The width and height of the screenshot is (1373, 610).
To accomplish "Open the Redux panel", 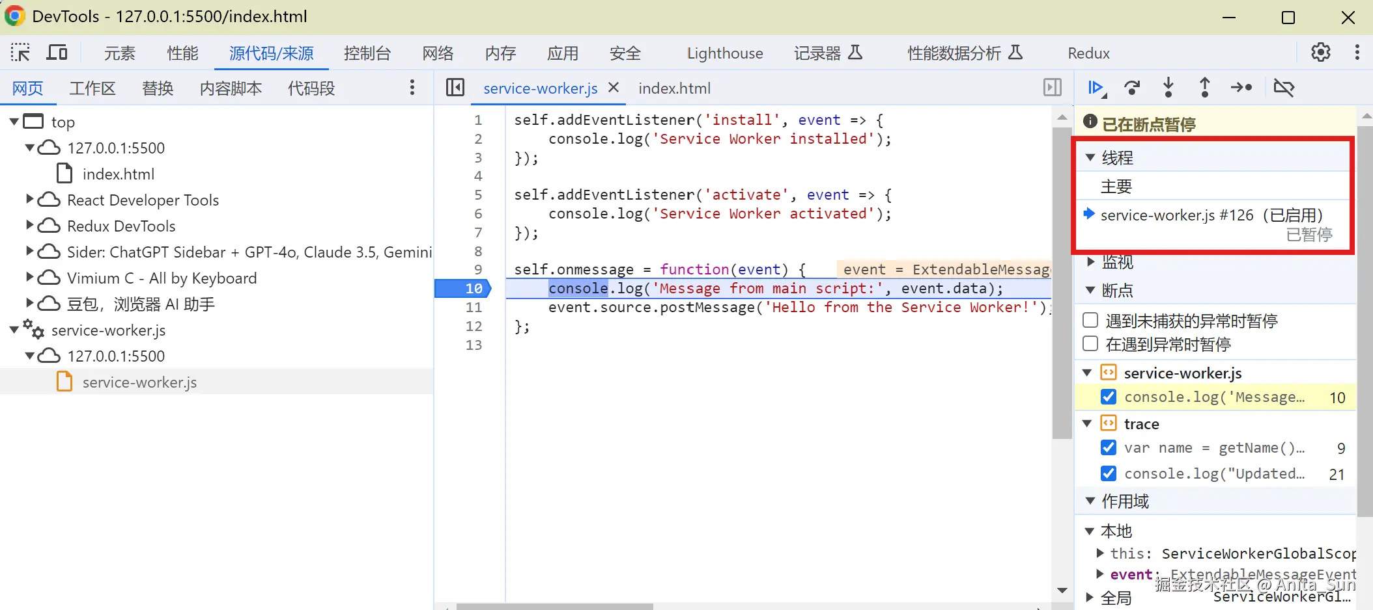I will [1088, 53].
